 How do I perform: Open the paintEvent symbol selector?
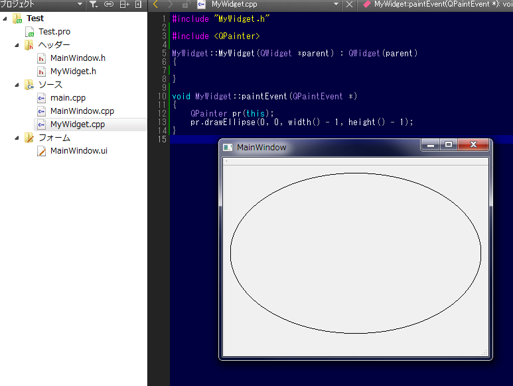(x=439, y=4)
